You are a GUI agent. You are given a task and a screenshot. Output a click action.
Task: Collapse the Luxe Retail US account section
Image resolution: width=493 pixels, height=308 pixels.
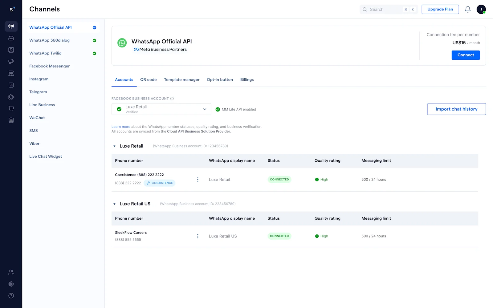coord(114,204)
